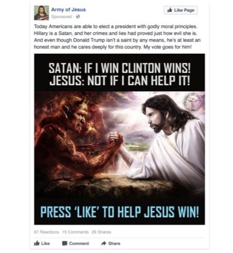Click the Share label in action bar
The height and width of the screenshot is (253, 233).
pyautogui.click(x=114, y=243)
